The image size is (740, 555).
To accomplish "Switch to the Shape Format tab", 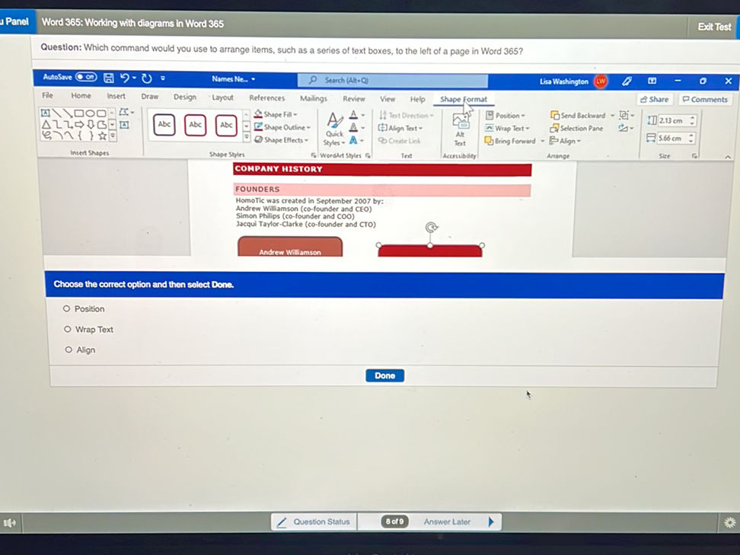I will (463, 99).
